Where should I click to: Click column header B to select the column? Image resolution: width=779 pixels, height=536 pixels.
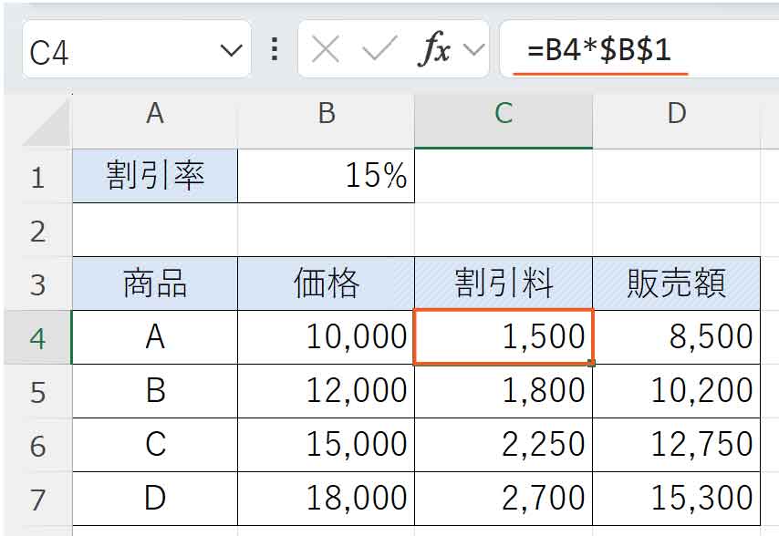(x=326, y=117)
